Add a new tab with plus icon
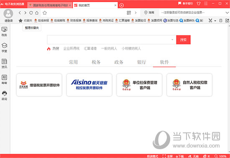The image size is (230, 158). click(122, 5)
